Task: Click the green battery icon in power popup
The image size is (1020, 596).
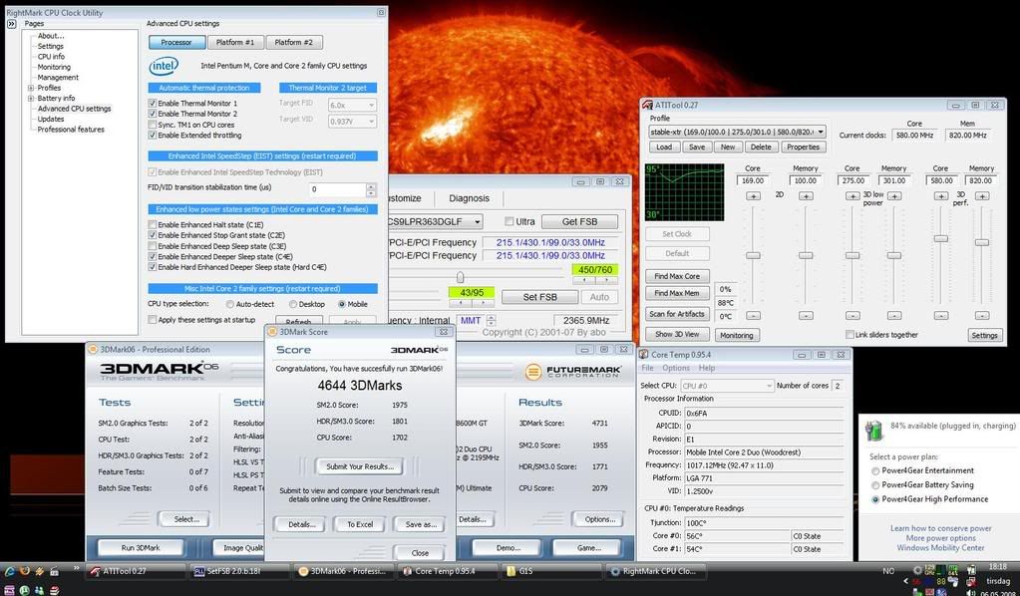Action: click(874, 431)
